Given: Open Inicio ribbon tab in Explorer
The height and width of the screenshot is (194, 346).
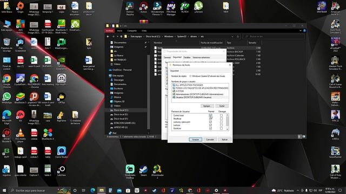Looking at the screenshot, I should coord(119,31).
